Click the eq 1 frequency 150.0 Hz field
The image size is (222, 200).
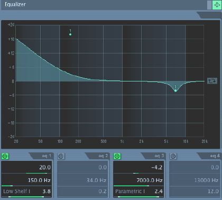(x=39, y=180)
